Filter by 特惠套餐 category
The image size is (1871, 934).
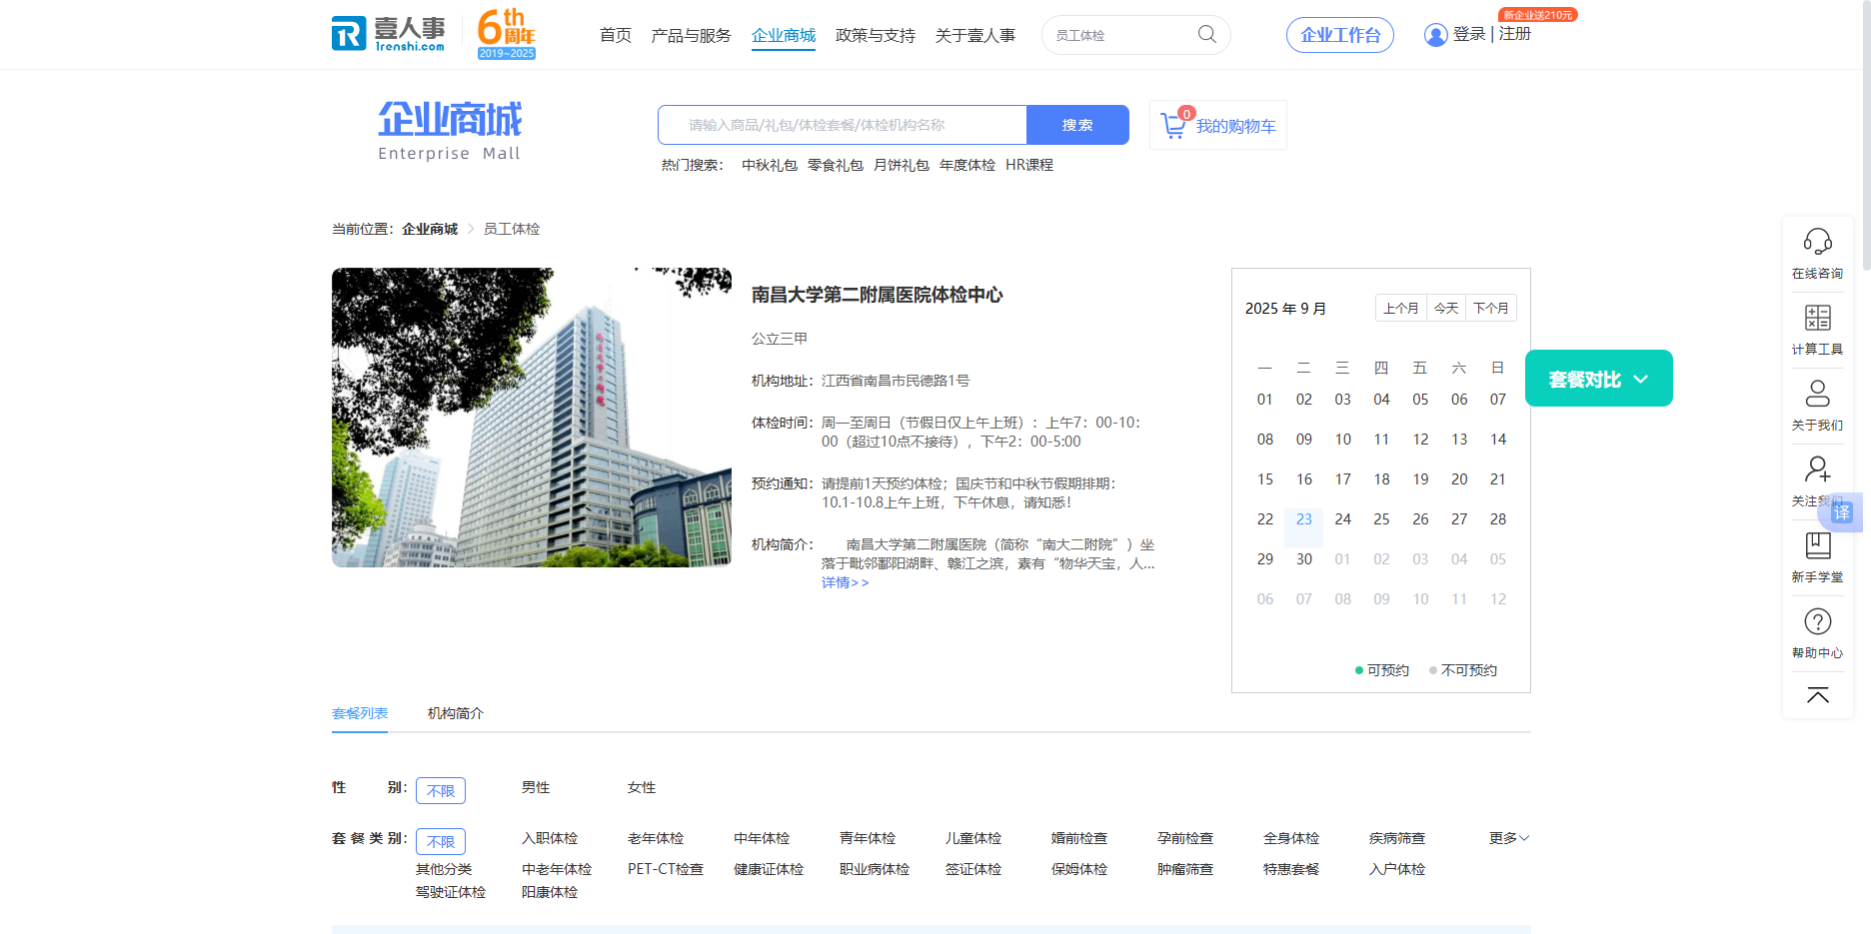tap(1291, 869)
